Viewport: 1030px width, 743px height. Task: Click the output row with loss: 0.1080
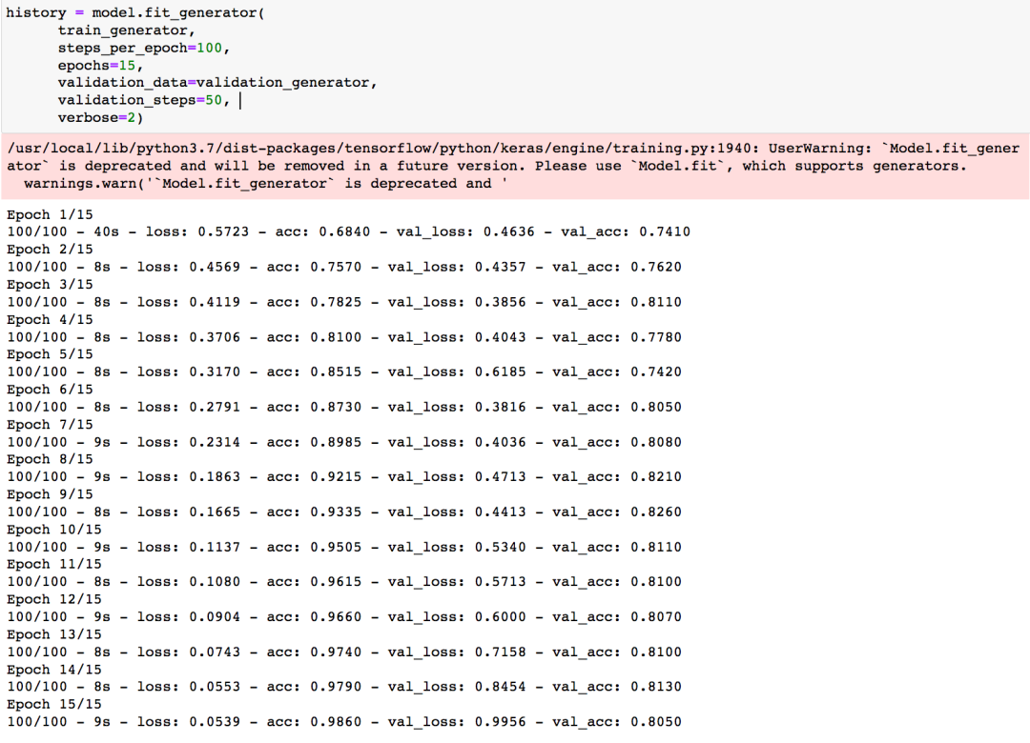[x=344, y=582]
